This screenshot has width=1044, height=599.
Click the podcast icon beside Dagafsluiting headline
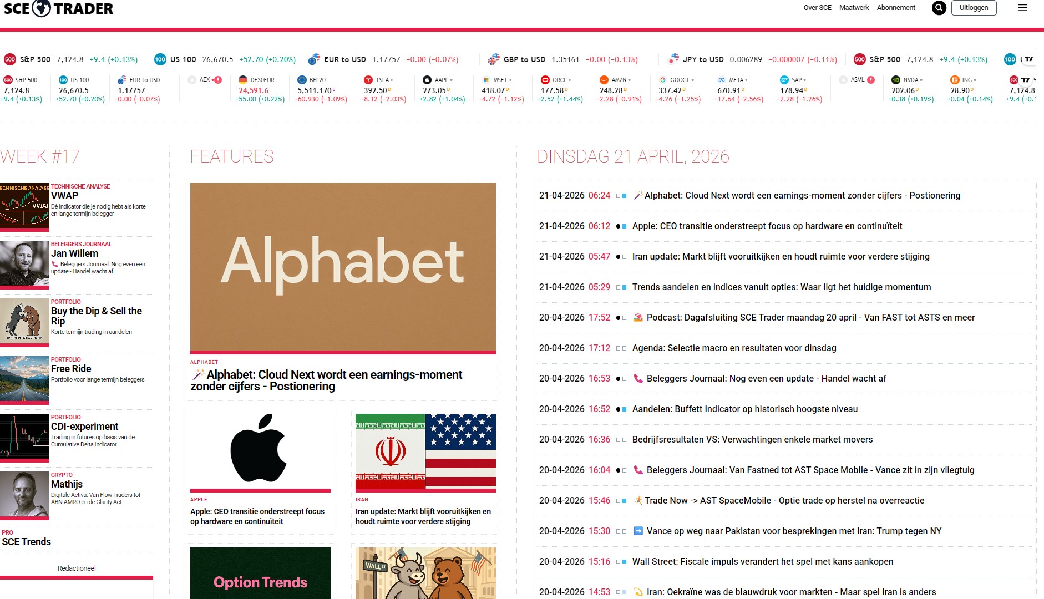pyautogui.click(x=638, y=317)
